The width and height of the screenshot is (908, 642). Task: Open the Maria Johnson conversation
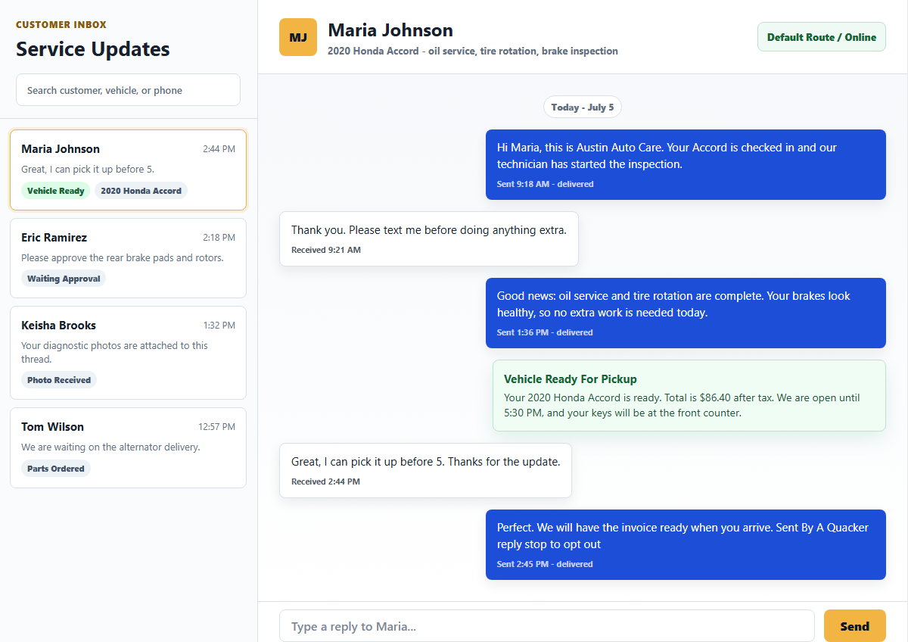pos(128,170)
